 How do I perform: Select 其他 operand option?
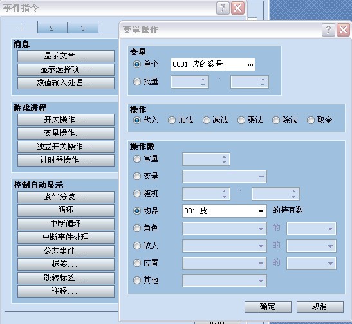click(x=137, y=280)
